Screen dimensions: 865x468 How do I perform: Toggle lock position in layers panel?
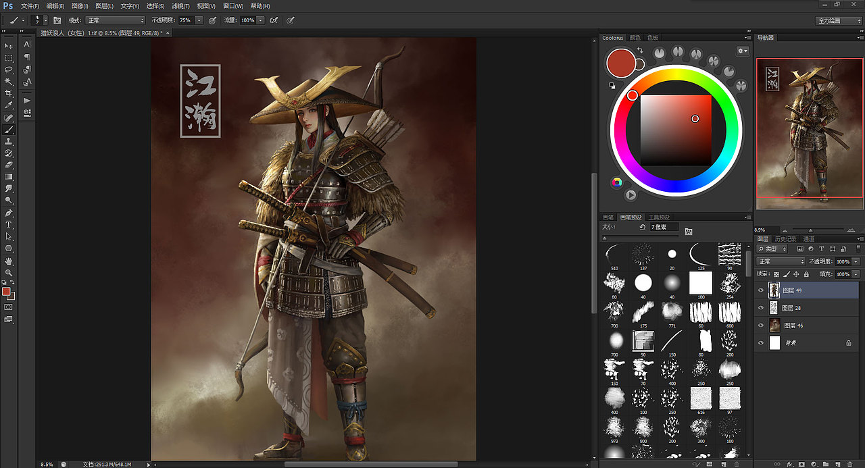[797, 274]
